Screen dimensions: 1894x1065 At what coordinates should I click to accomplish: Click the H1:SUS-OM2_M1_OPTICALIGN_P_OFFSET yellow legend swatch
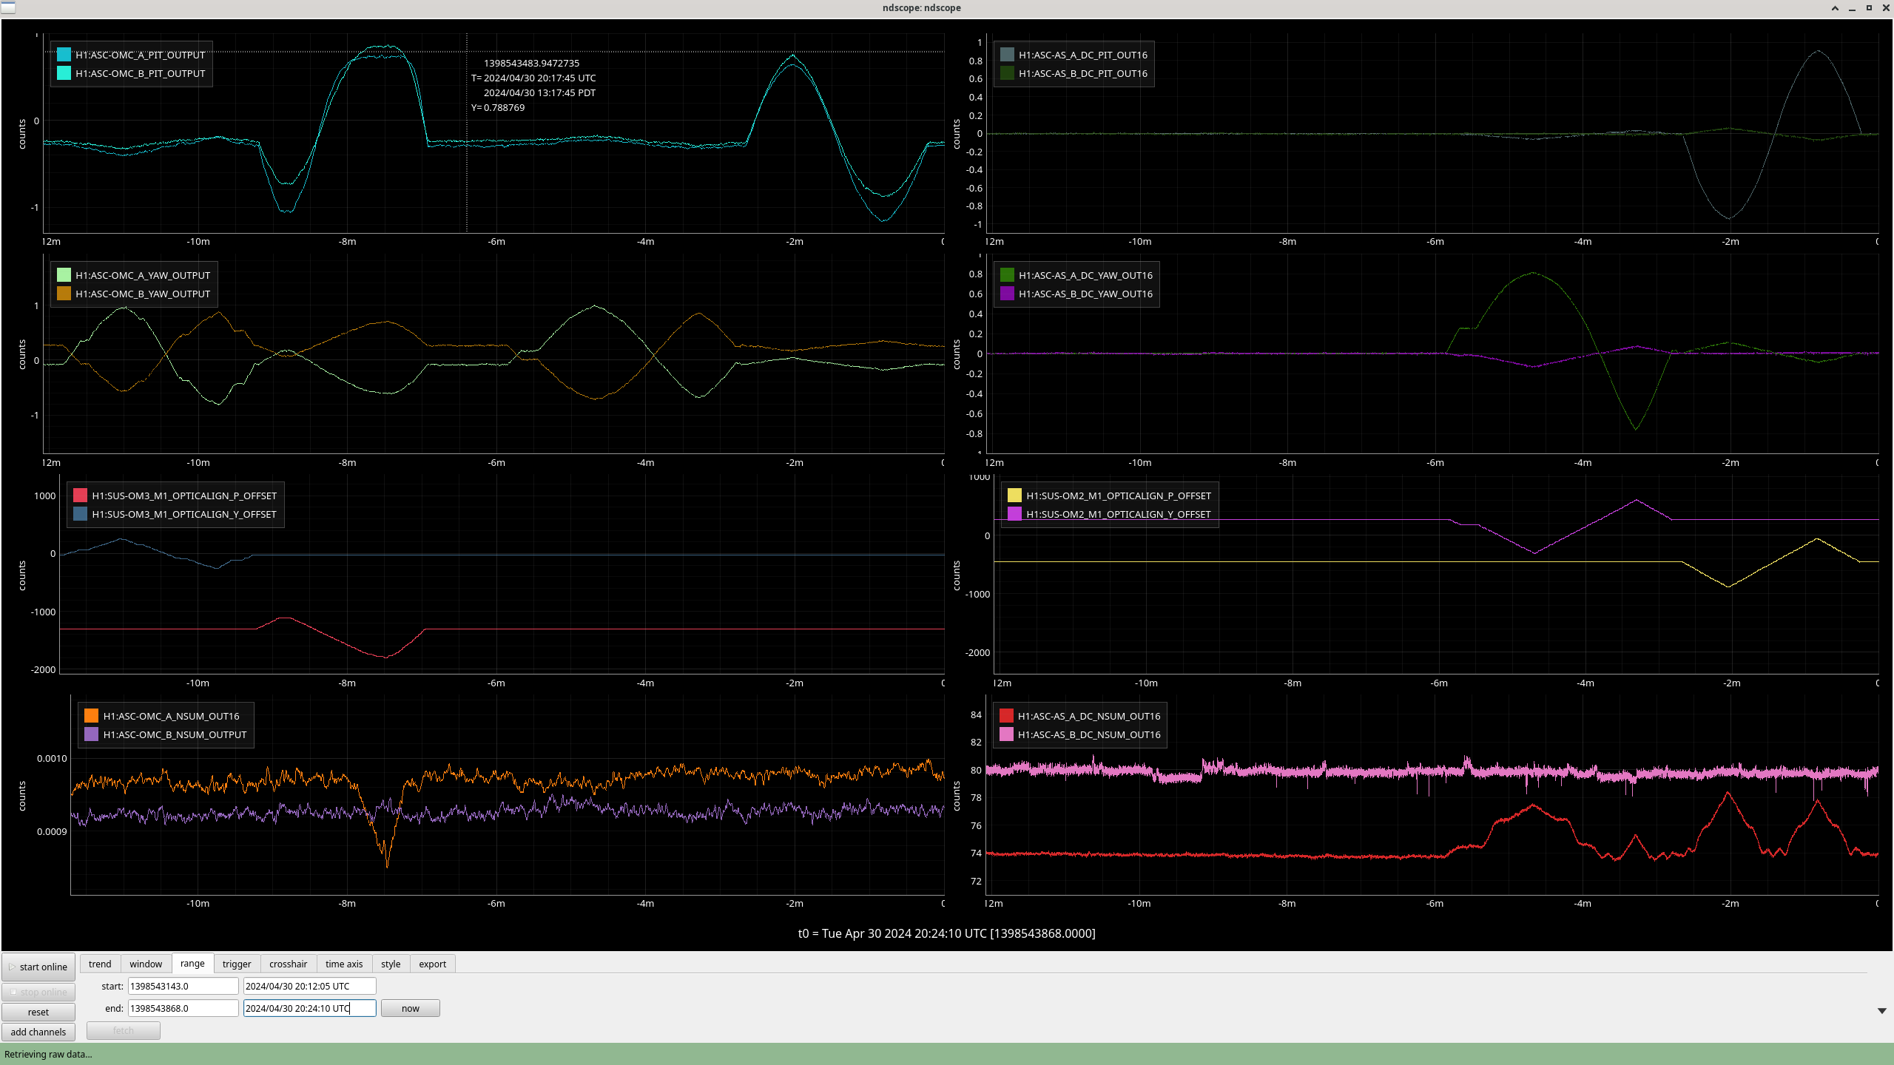point(1014,496)
